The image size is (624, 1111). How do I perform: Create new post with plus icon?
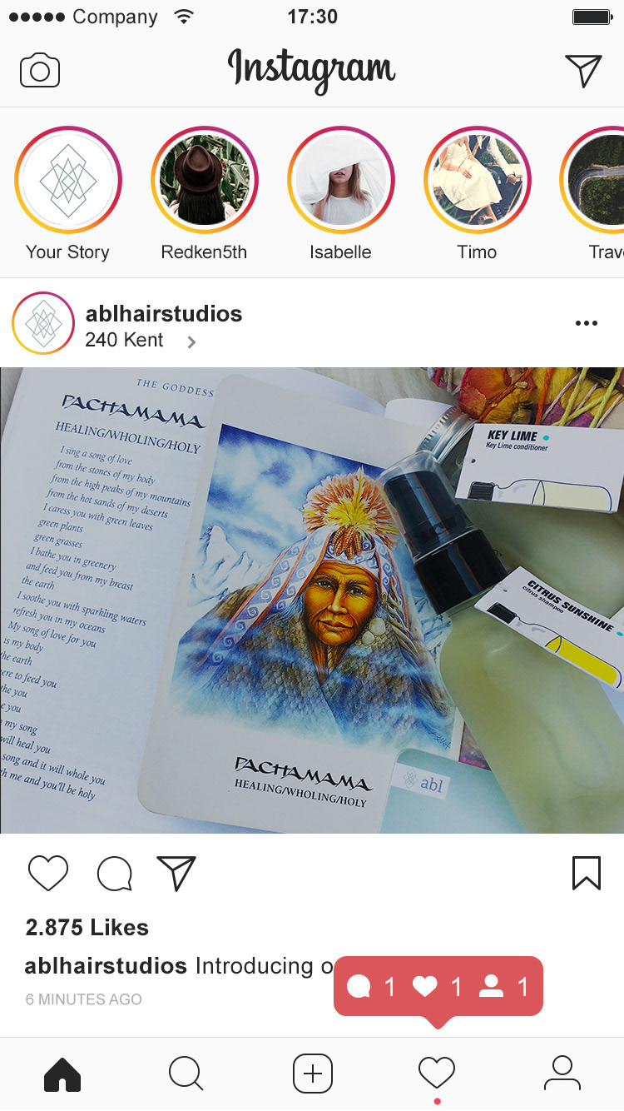(x=312, y=1074)
